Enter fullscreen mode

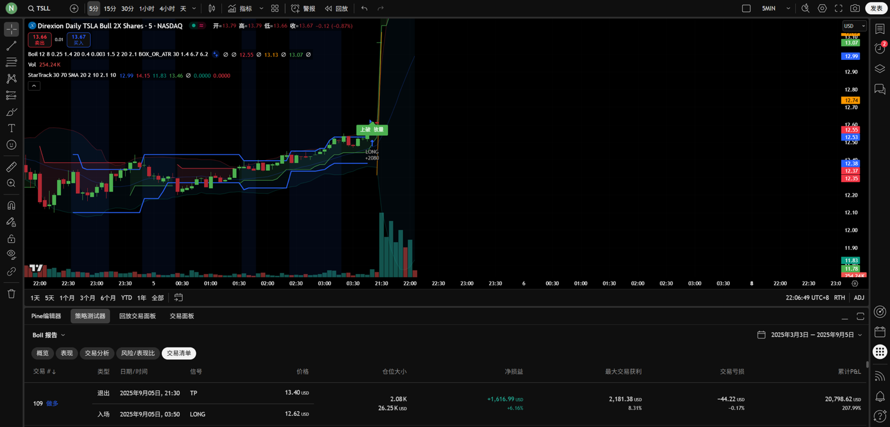click(x=838, y=8)
